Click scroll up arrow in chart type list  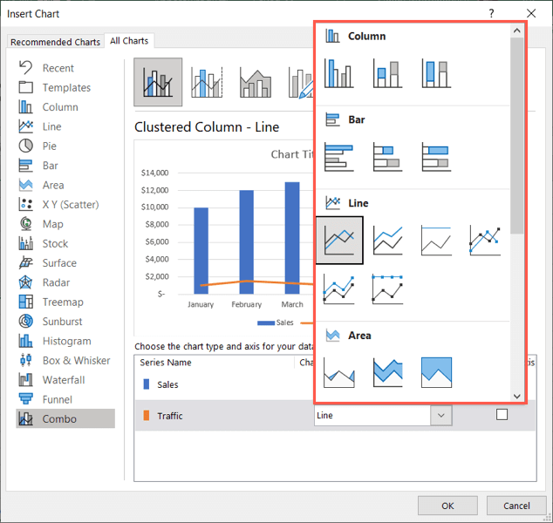click(x=517, y=31)
